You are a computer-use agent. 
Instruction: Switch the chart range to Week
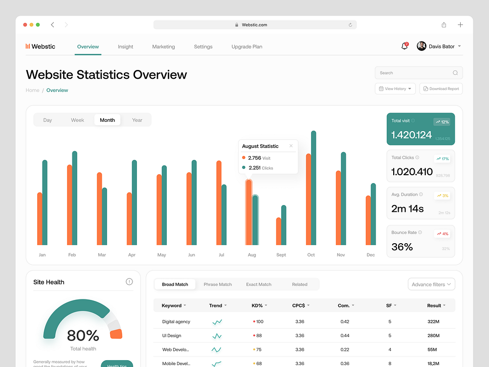coord(77,119)
